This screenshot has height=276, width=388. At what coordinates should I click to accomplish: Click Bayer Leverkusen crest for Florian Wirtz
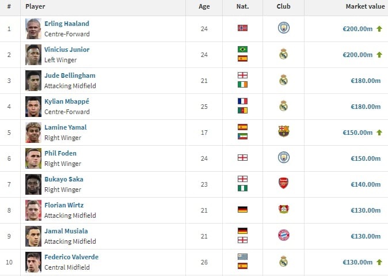(x=284, y=209)
